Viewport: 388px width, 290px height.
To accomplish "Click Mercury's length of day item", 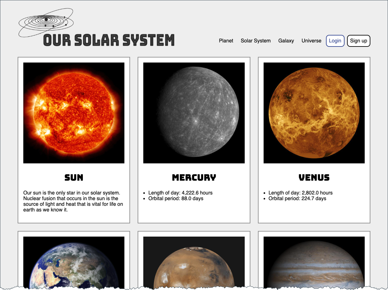I will click(x=180, y=193).
